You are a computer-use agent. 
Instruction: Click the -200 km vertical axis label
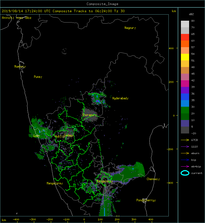(170, 149)
